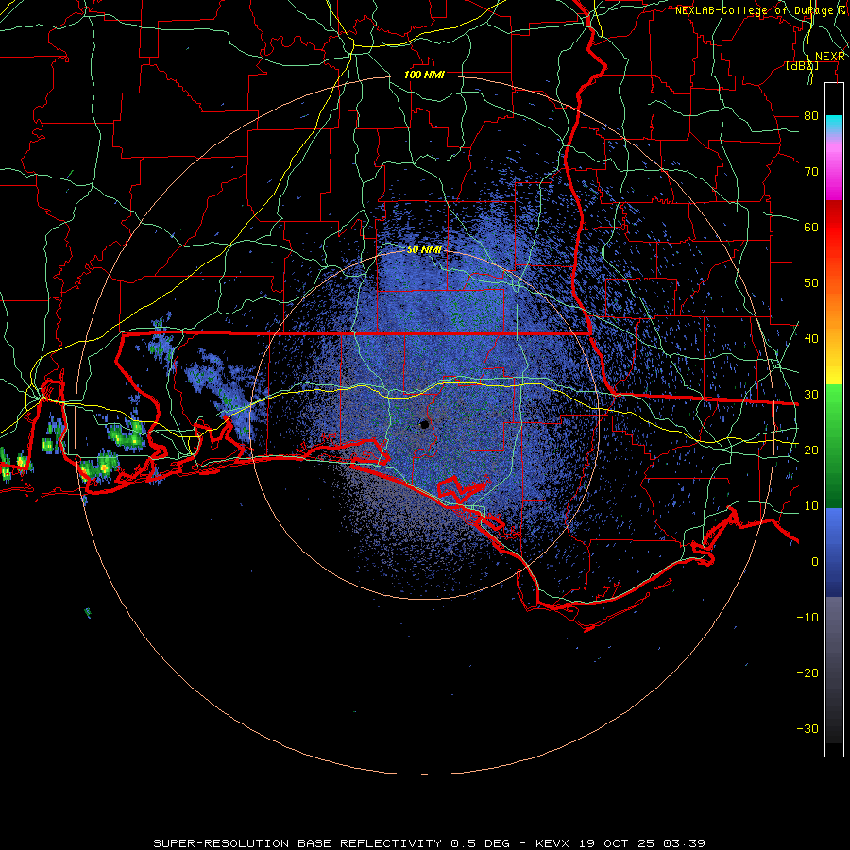Click the 0 value on the dBZ scale

click(815, 562)
